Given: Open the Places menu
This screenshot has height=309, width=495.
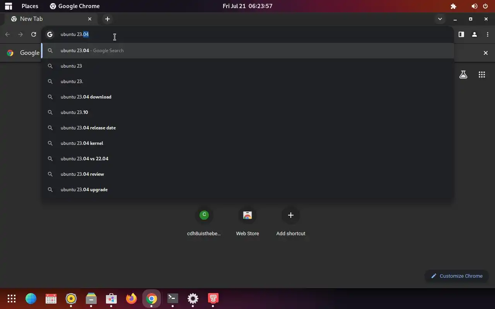Looking at the screenshot, I should (30, 6).
